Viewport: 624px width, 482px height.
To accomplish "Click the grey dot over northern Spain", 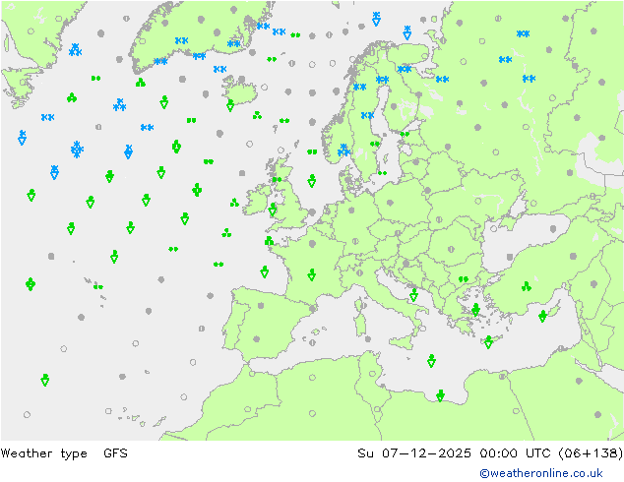I will (x=261, y=305).
